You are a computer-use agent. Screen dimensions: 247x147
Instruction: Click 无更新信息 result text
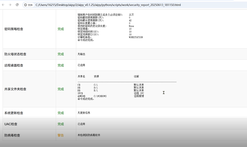pyautogui.click(x=84, y=113)
